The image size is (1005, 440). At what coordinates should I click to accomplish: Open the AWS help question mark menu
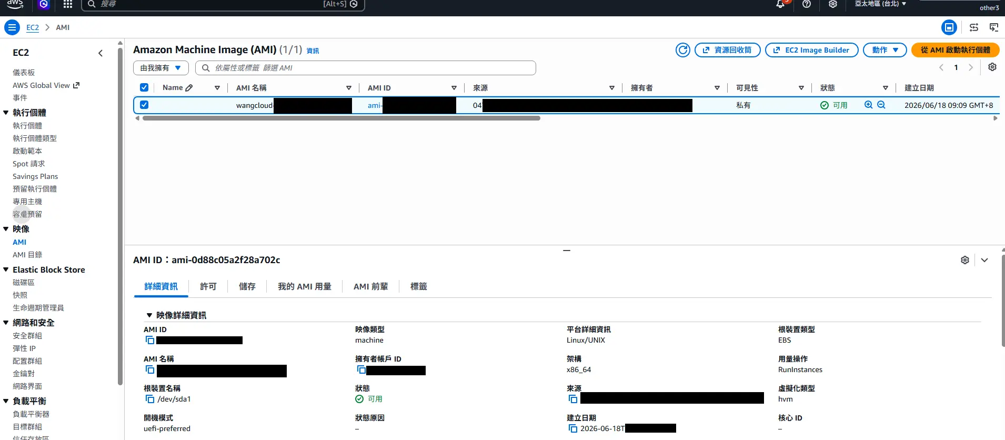point(807,4)
